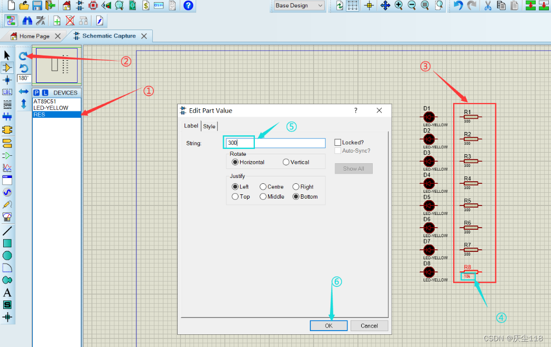Click Save Project floppy disk icon
Image resolution: width=551 pixels, height=347 pixels.
tap(37, 5)
